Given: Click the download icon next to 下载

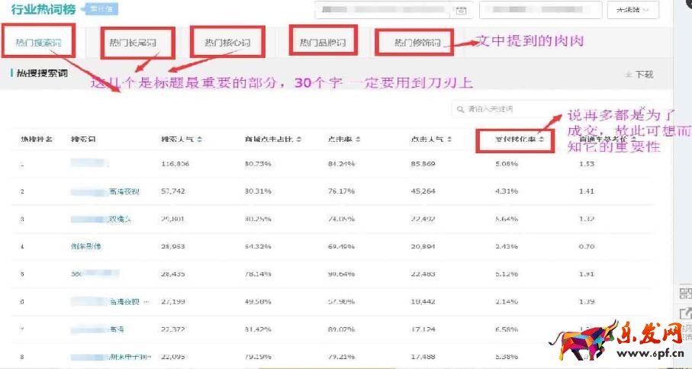Looking at the screenshot, I should pyautogui.click(x=628, y=75).
